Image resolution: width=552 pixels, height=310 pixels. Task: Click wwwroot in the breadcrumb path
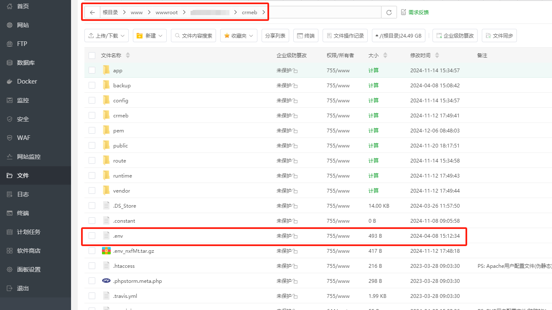coord(166,13)
